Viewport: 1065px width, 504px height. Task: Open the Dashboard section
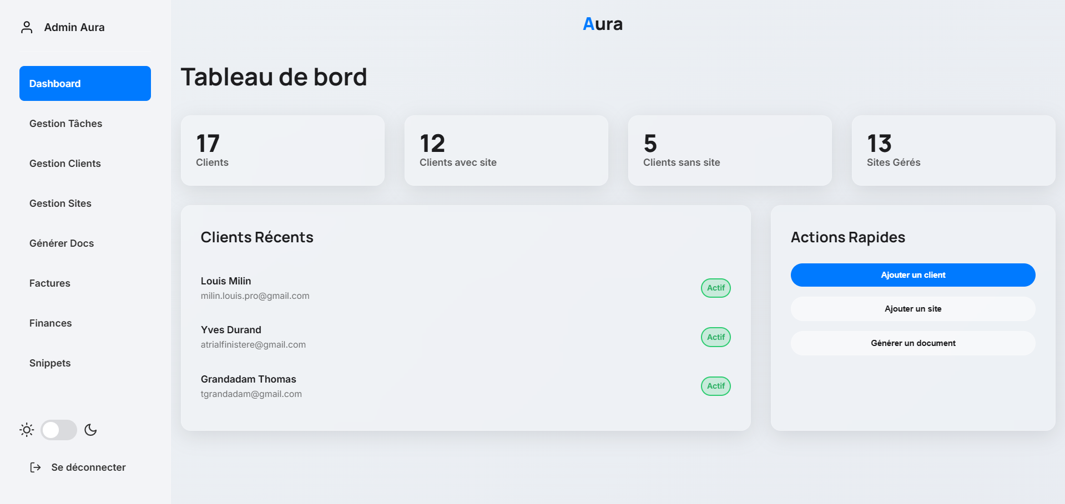pyautogui.click(x=85, y=83)
